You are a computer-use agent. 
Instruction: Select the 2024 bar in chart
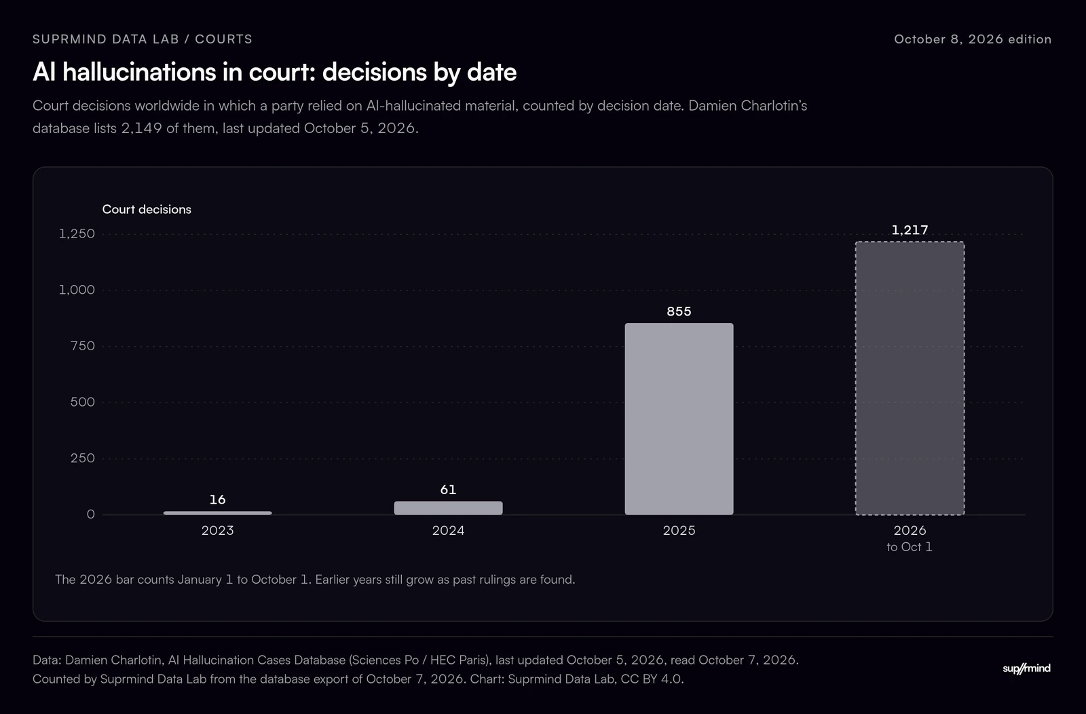coord(448,508)
